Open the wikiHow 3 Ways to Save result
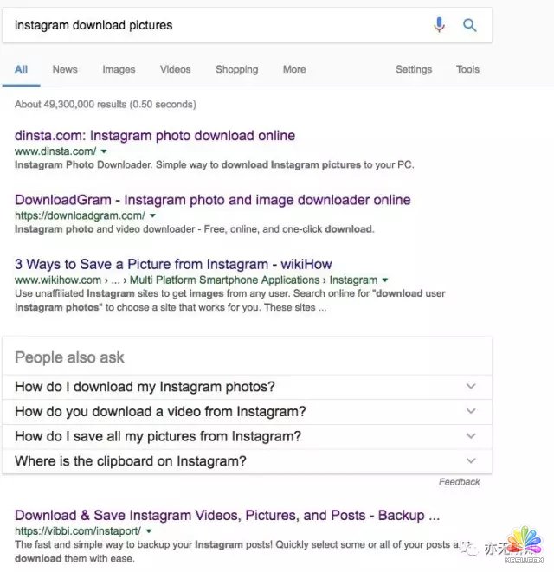Viewport: 554px width, 572px height. [x=173, y=264]
